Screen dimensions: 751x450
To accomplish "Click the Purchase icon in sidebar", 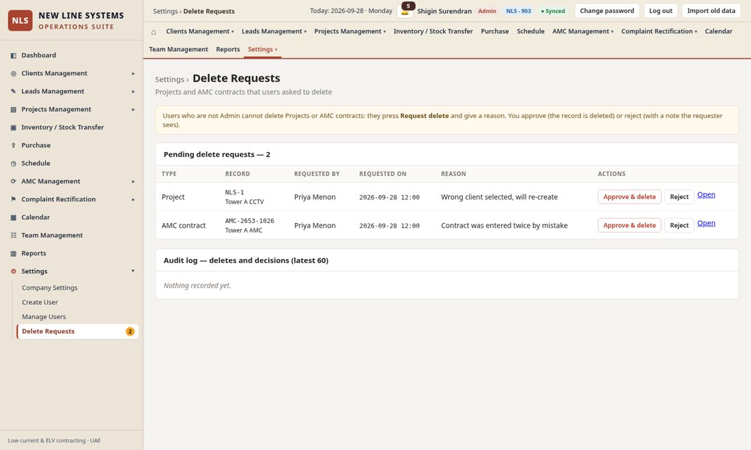I will click(x=14, y=145).
